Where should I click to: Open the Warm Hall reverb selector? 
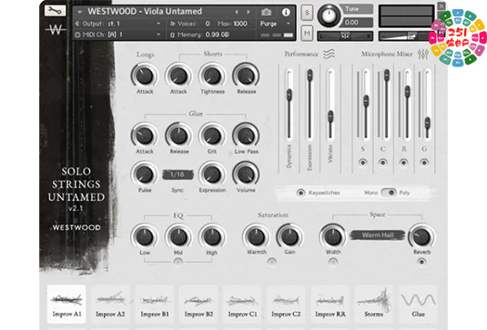tap(378, 235)
